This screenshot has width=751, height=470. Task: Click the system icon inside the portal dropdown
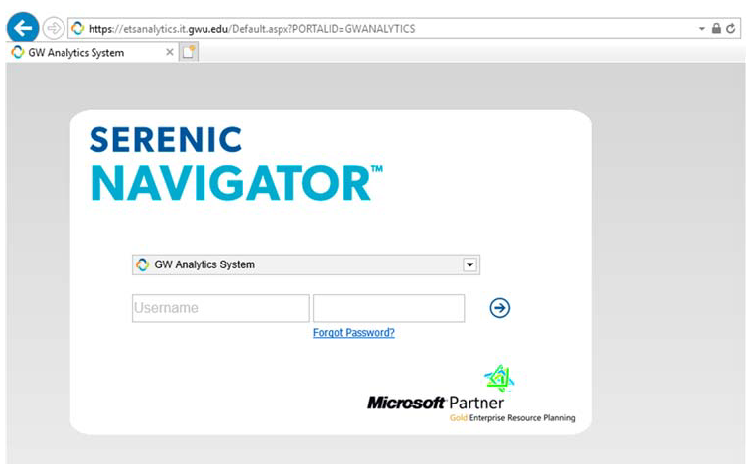tap(142, 264)
